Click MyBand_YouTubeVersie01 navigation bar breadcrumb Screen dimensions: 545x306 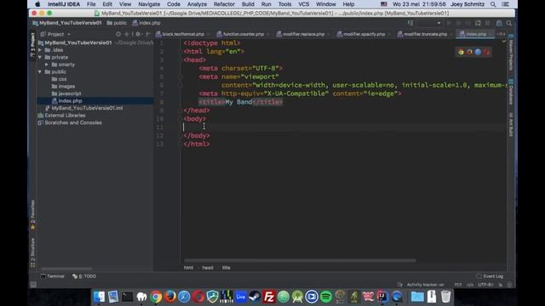67,23
